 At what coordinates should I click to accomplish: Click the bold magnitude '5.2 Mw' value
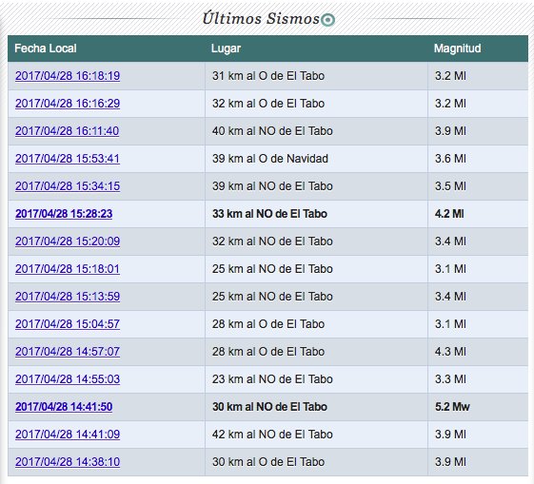click(452, 406)
